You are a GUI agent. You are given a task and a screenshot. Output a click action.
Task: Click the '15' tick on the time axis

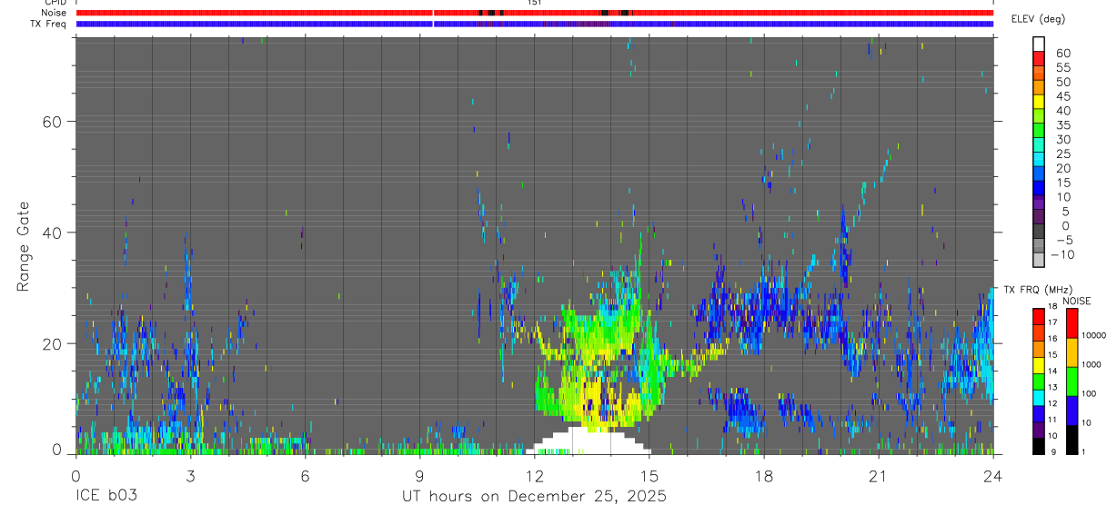point(649,477)
